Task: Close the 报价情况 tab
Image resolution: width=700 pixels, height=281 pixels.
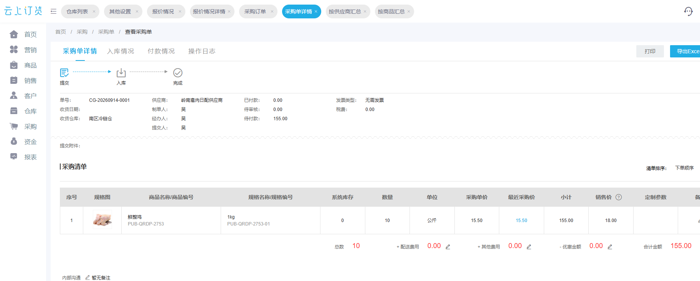Action: (x=180, y=11)
